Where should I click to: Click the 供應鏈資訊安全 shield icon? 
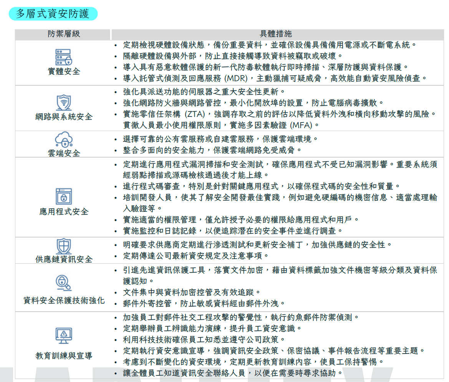(64, 246)
